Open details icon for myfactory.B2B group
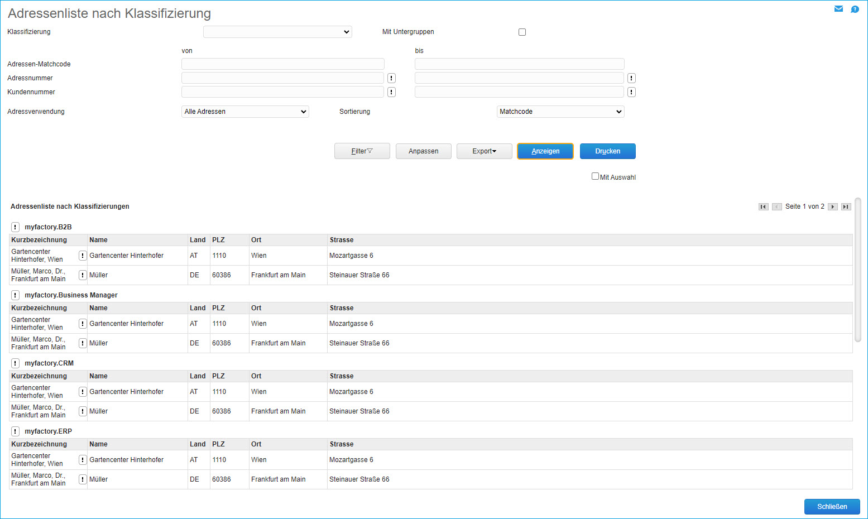Screen dimensions: 868x519 (16, 227)
